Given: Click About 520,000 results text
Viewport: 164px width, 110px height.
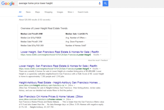Looking at the screenshot, I should point(35,20).
